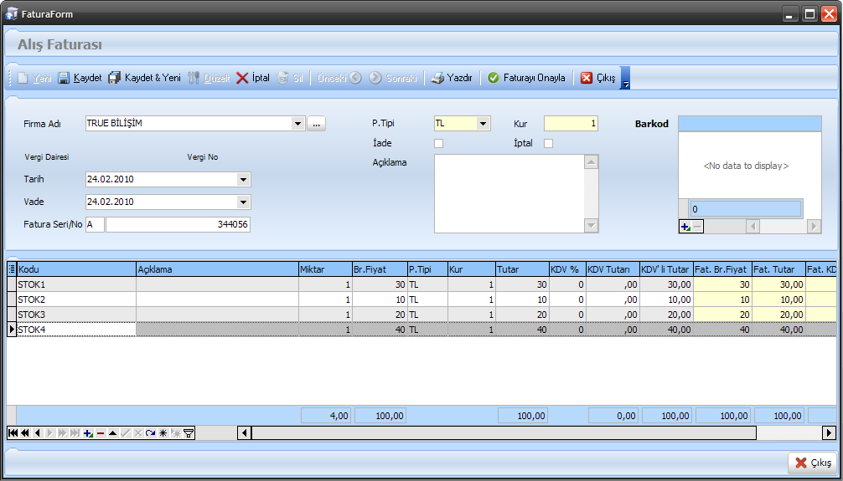Click the Yazdır printer icon
The image size is (843, 481).
point(437,78)
